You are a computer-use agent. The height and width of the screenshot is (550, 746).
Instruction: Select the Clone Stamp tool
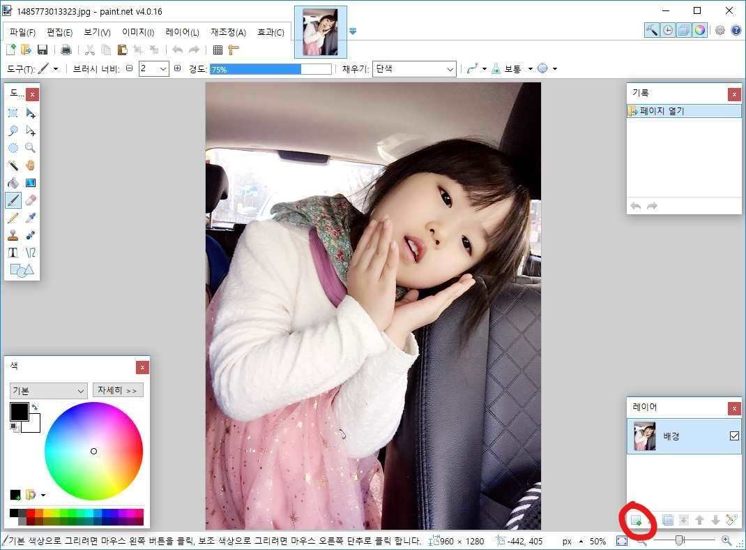point(13,235)
